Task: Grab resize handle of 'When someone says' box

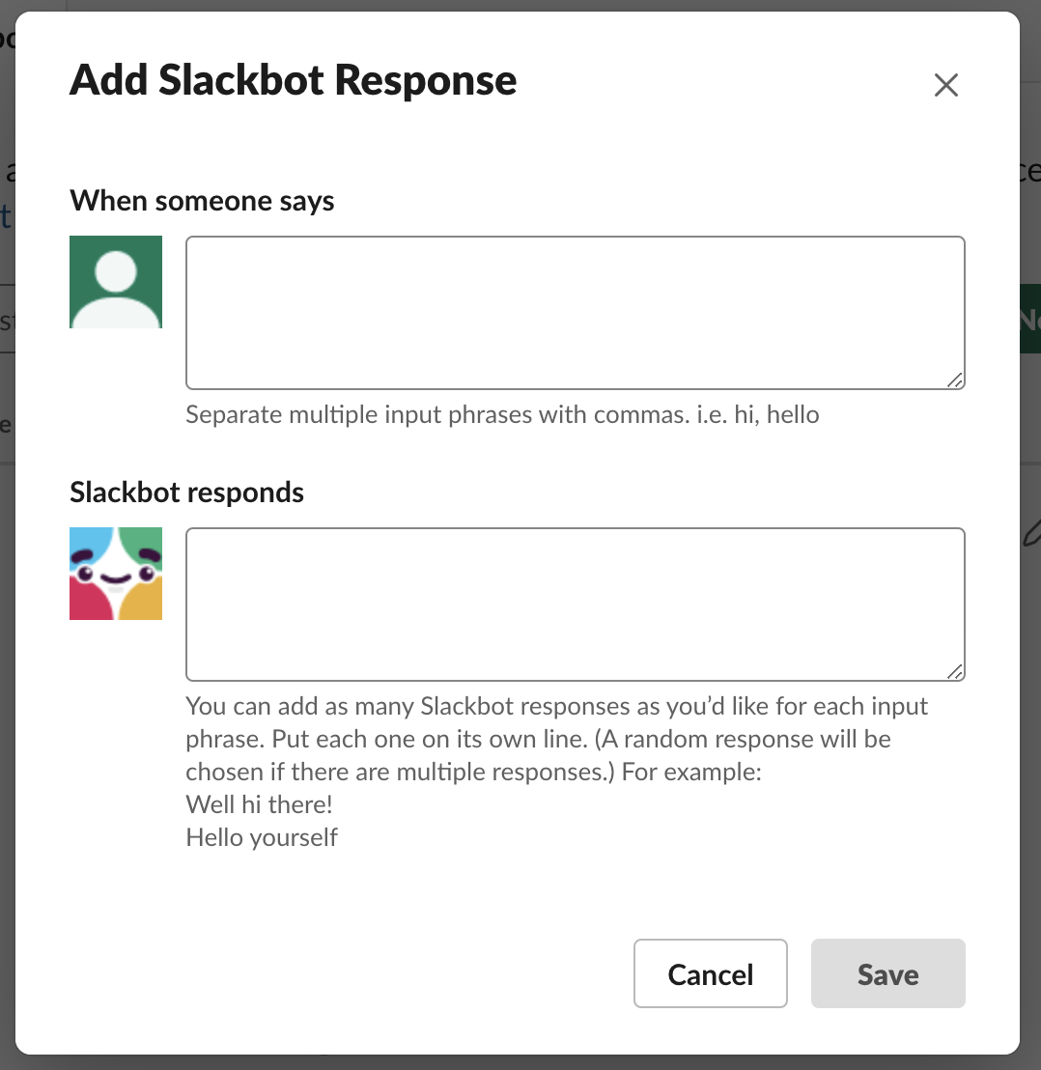Action: click(955, 380)
